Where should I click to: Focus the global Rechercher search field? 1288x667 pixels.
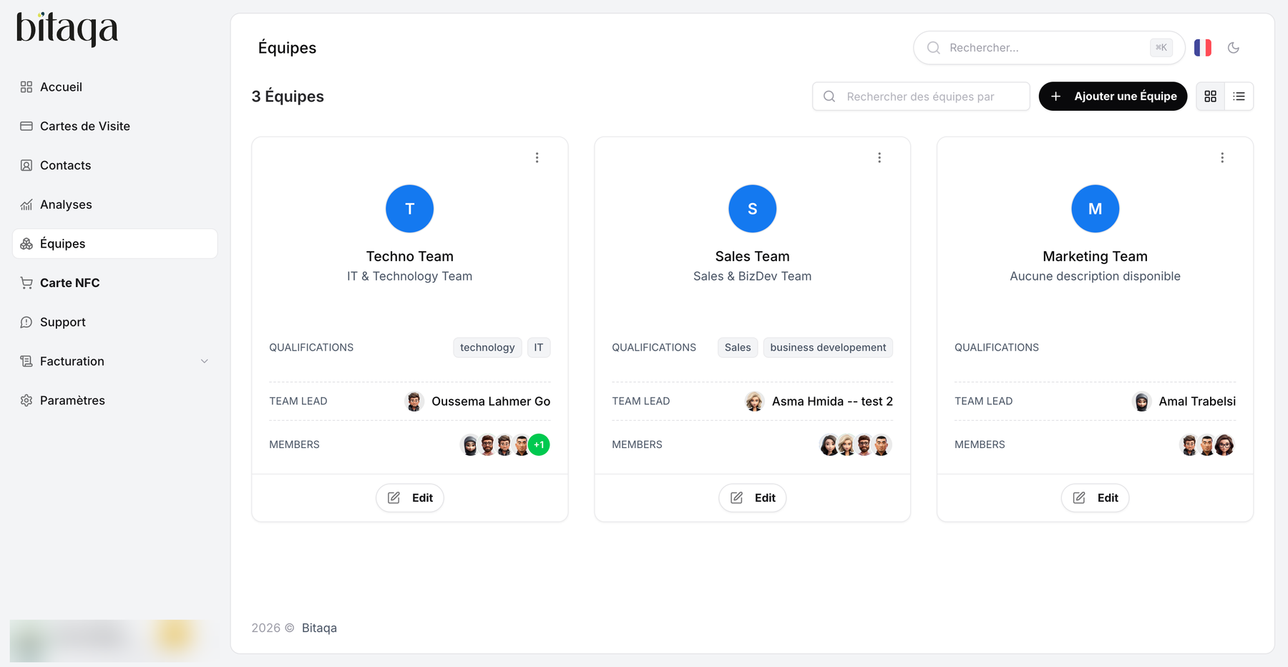(1049, 48)
